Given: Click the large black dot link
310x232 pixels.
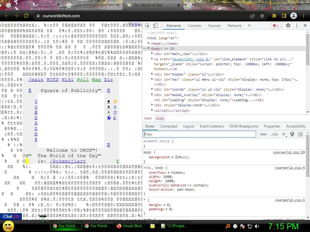Looking at the screenshot, I should click(x=109, y=101).
